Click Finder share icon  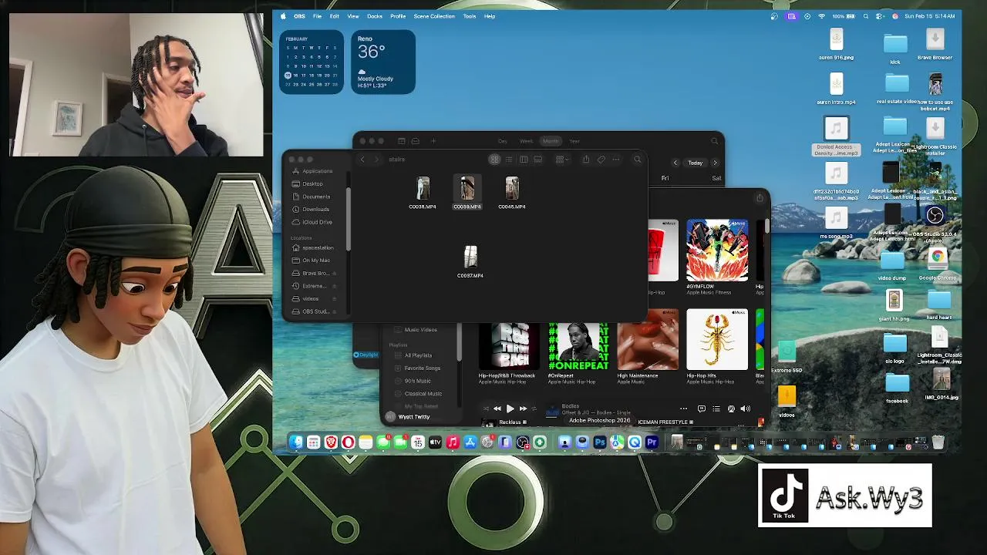pyautogui.click(x=586, y=160)
